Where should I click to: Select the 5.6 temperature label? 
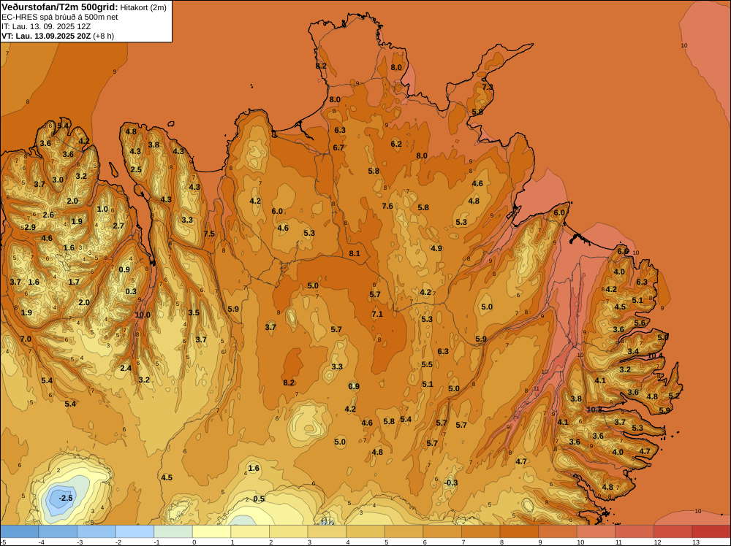pyautogui.click(x=640, y=323)
